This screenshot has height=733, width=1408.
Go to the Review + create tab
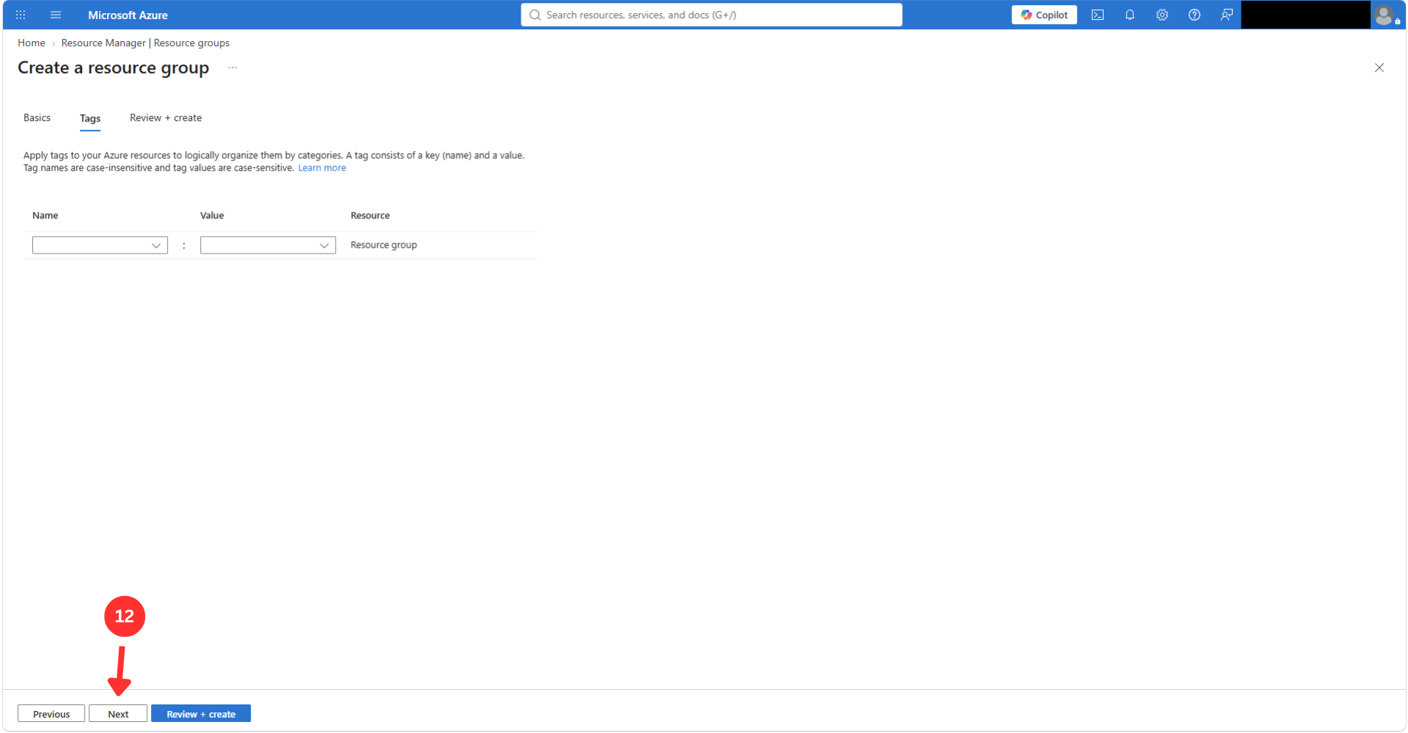(166, 118)
